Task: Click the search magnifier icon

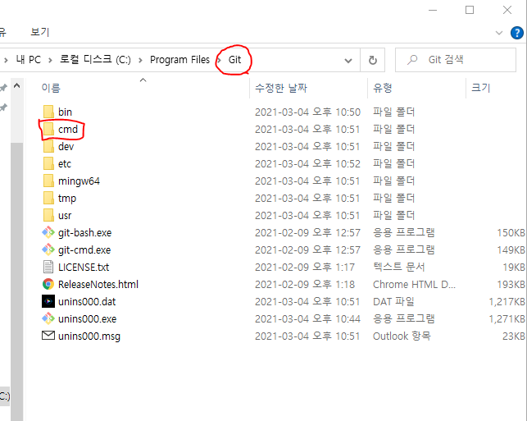Action: click(x=411, y=60)
